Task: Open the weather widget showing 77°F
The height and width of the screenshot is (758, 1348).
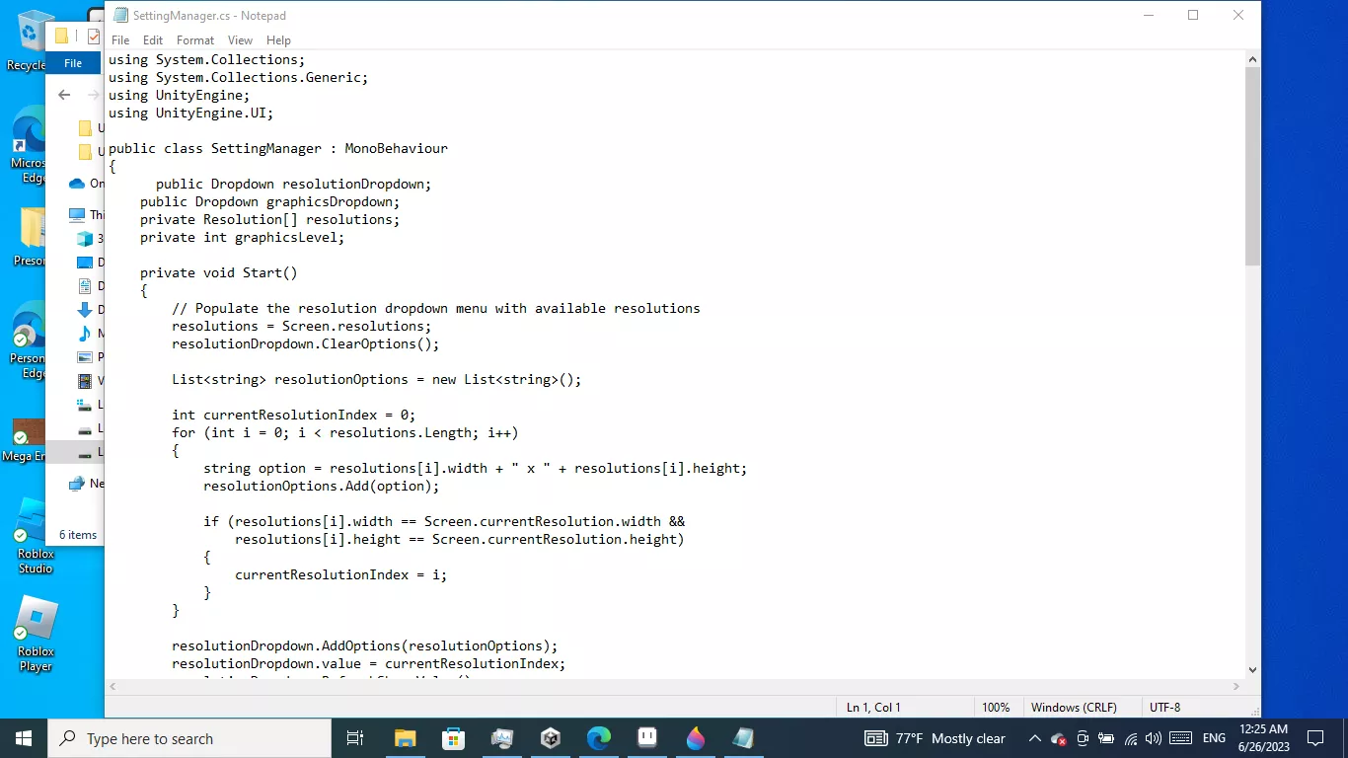Action: 936,738
